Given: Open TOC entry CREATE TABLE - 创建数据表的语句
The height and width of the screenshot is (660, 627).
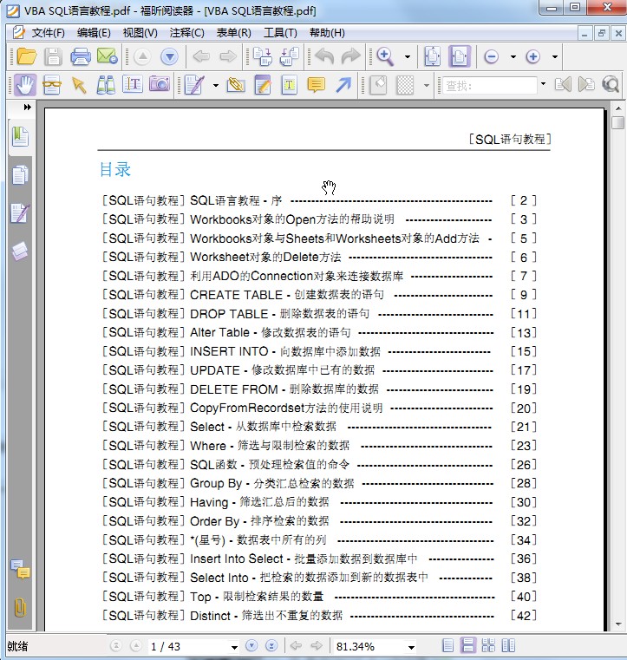Looking at the screenshot, I should (x=286, y=295).
